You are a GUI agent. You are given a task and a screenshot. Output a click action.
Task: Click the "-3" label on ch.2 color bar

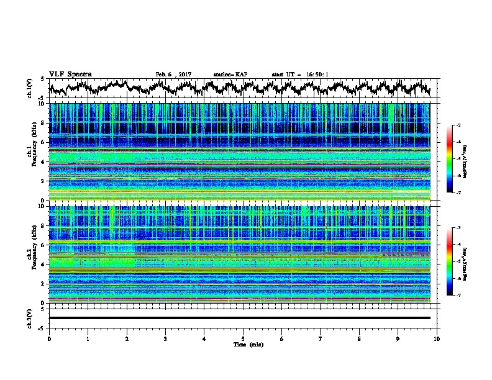tap(458, 228)
